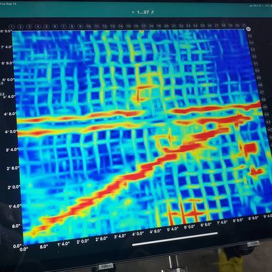Open the '1...37' scan title
272x272 pixels.
[x=143, y=12]
